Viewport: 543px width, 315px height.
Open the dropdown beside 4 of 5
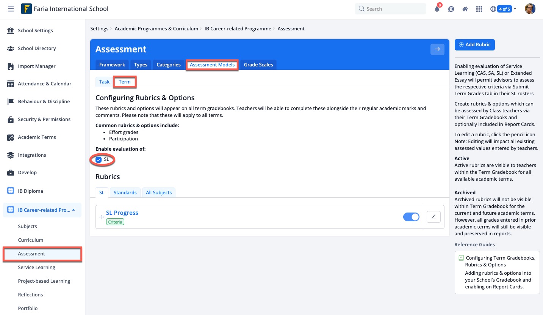[x=515, y=8]
